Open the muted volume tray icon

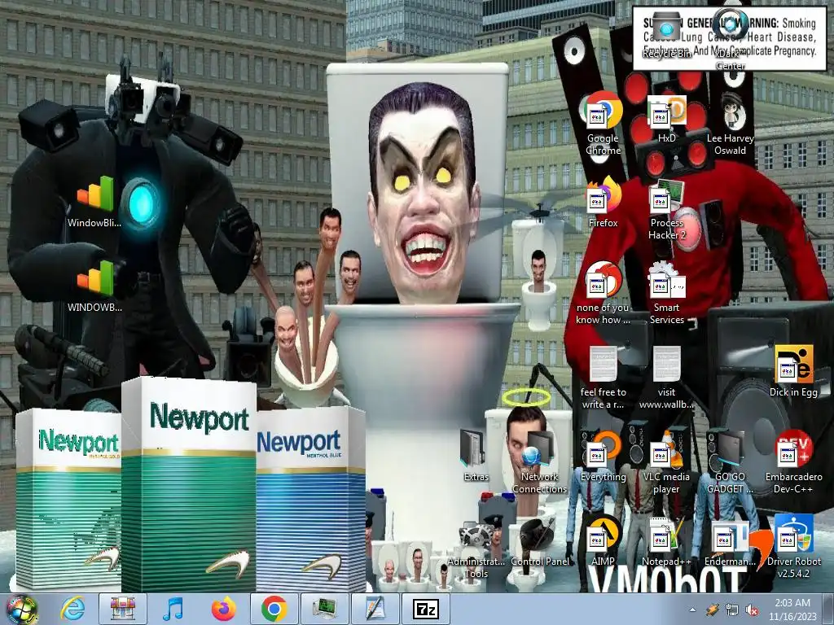coord(752,610)
